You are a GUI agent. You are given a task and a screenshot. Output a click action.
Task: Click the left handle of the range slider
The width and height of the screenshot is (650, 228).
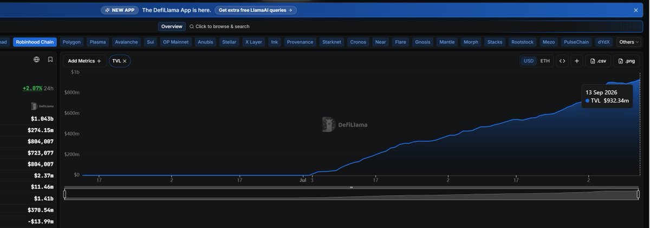tap(65, 195)
